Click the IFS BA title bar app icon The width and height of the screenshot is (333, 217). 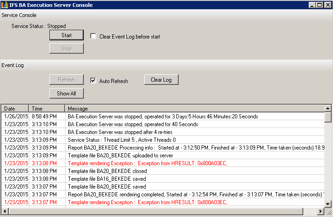pos(5,5)
